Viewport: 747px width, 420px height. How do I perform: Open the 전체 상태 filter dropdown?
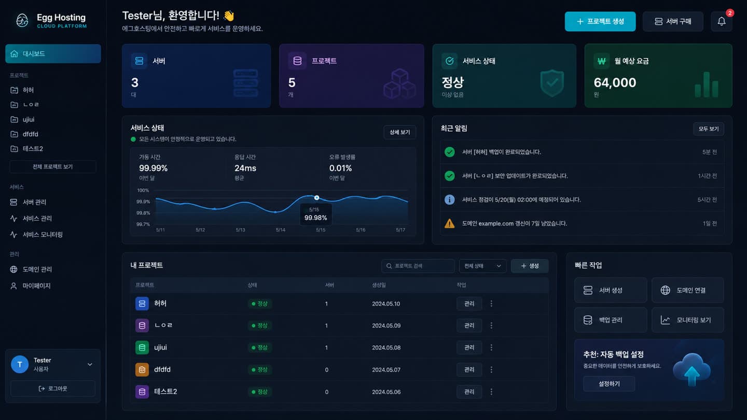tap(482, 266)
